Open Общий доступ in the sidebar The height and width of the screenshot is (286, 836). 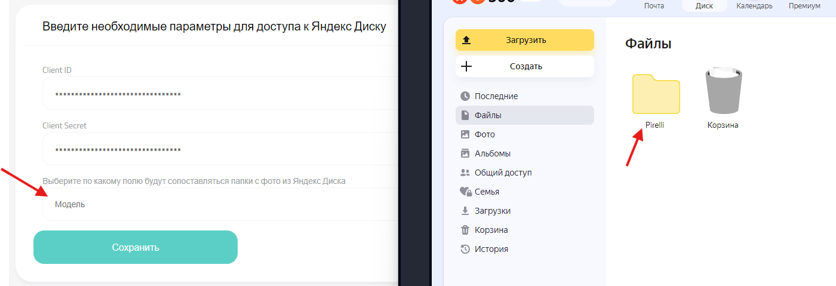click(525, 173)
